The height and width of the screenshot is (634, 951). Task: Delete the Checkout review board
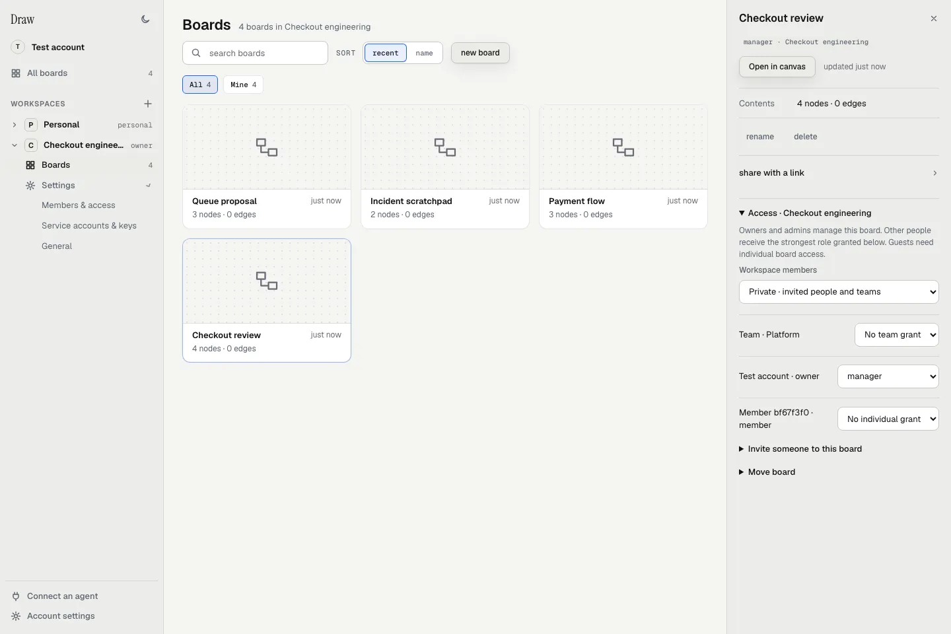coord(806,137)
